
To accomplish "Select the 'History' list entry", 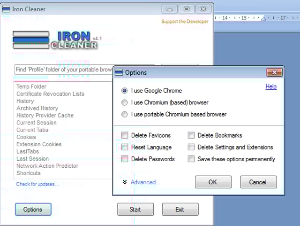I will pyautogui.click(x=25, y=101).
